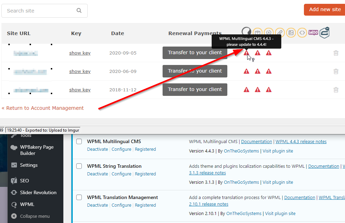Click the "Renewal Payments" column header
The width and height of the screenshot is (345, 223).
tap(195, 33)
